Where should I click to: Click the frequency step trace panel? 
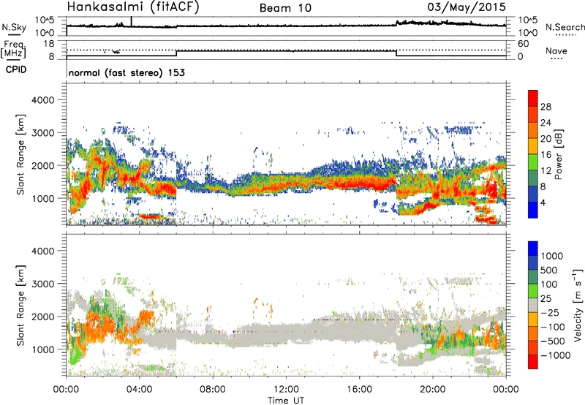pyautogui.click(x=286, y=50)
